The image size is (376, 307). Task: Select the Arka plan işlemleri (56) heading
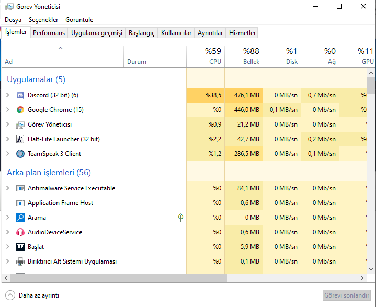pyautogui.click(x=49, y=173)
